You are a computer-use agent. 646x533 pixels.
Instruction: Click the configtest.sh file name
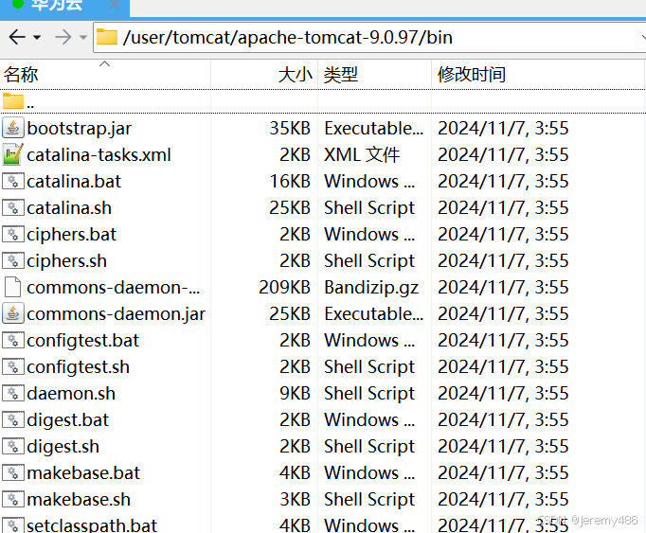tap(79, 367)
